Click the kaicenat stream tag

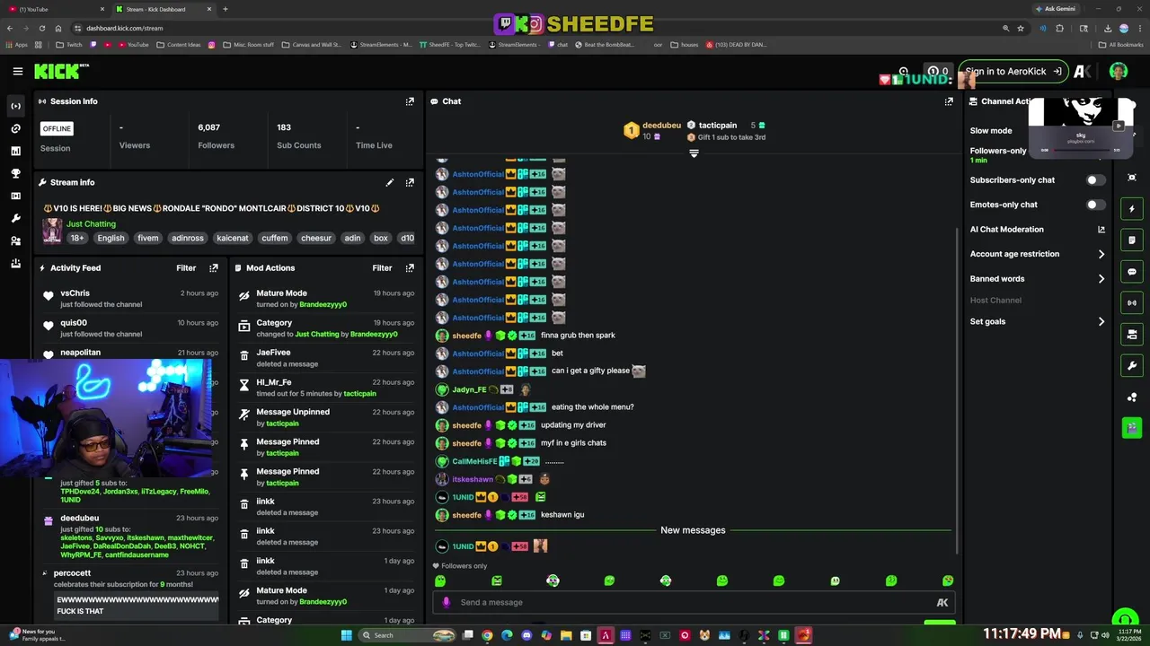pyautogui.click(x=232, y=238)
